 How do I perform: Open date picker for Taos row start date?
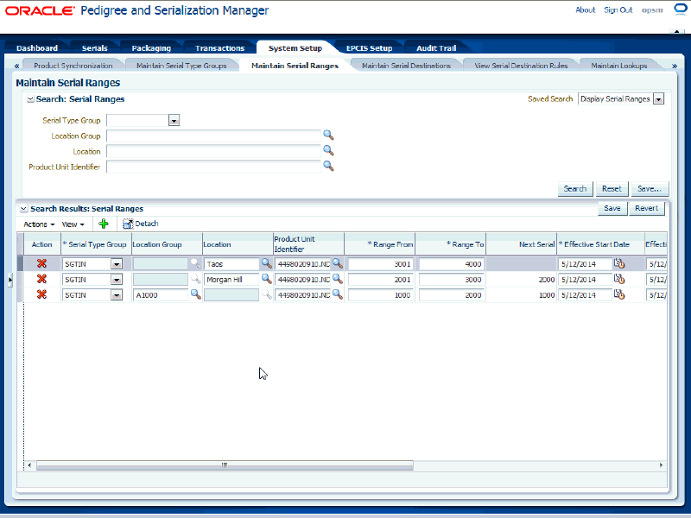point(619,263)
